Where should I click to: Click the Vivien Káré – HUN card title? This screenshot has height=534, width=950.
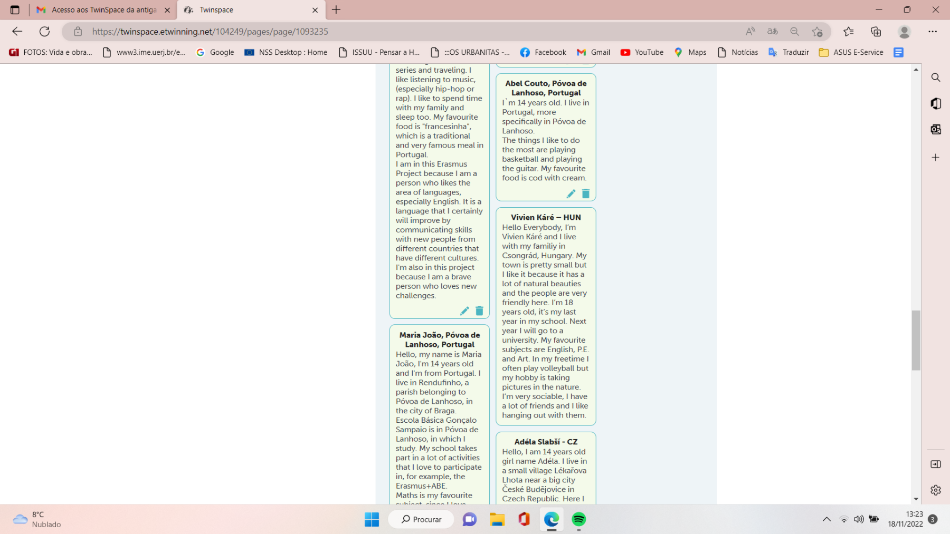[546, 217]
